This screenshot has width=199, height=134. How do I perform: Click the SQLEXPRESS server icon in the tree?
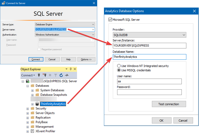pos(27,81)
